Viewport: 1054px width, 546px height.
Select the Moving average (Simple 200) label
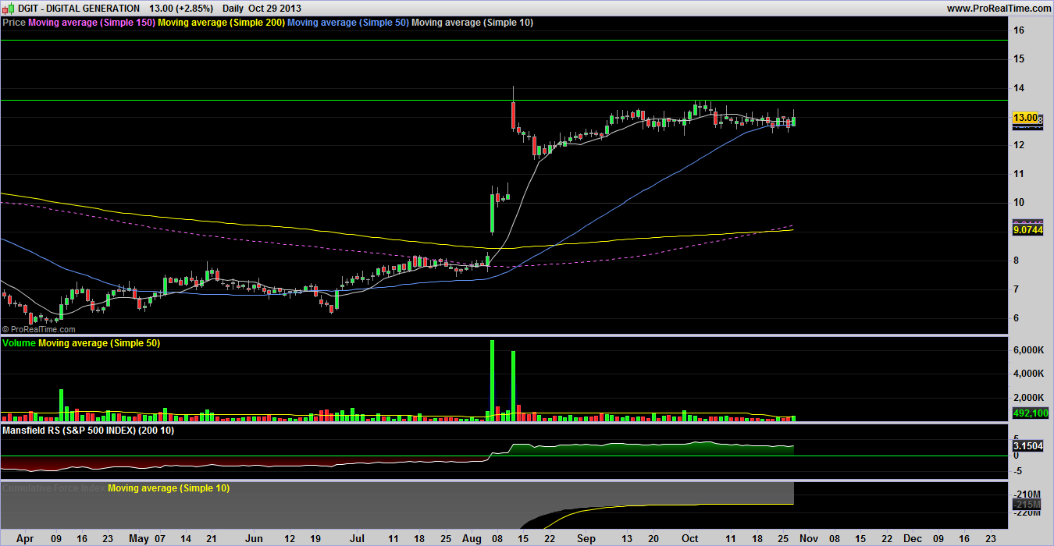221,23
